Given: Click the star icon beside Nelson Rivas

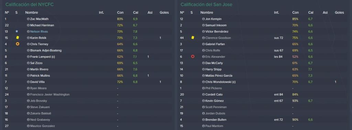Looking at the screenshot, I should tap(16, 31).
